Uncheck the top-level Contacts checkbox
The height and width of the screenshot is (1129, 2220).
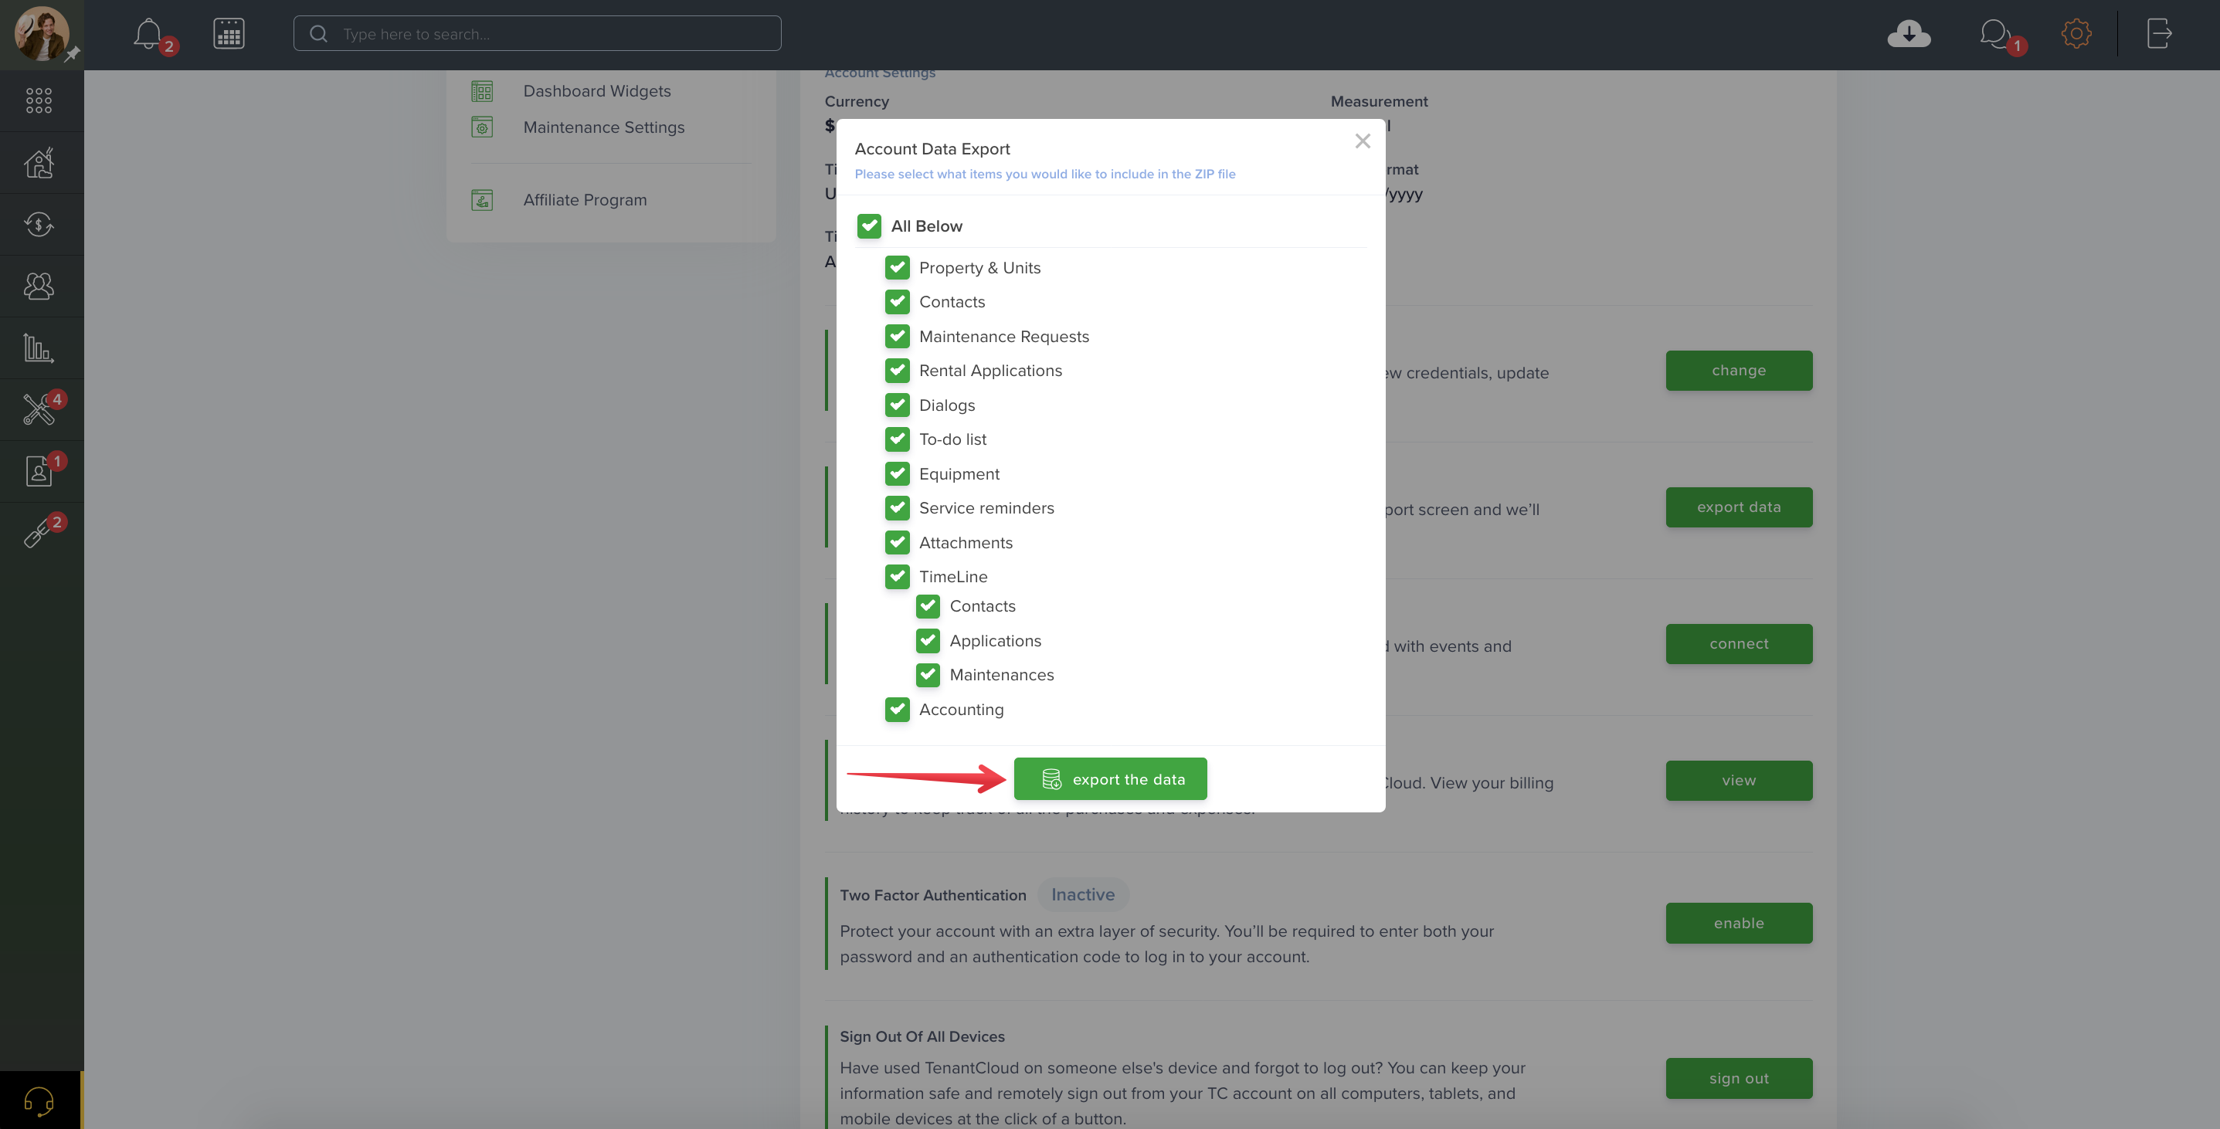tap(897, 302)
